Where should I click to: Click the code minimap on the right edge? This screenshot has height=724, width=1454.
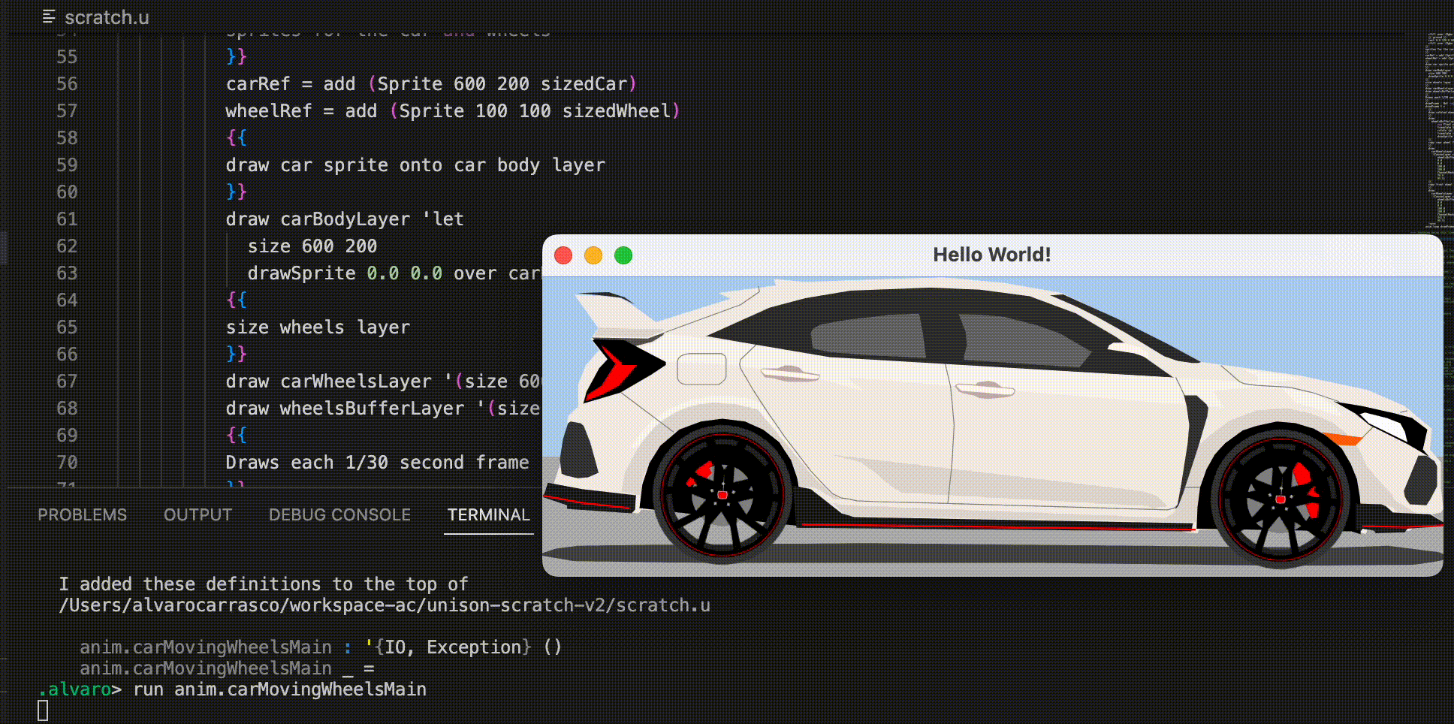coord(1440,131)
